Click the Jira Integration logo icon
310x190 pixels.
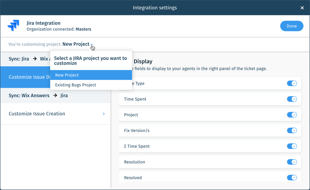click(x=13, y=25)
